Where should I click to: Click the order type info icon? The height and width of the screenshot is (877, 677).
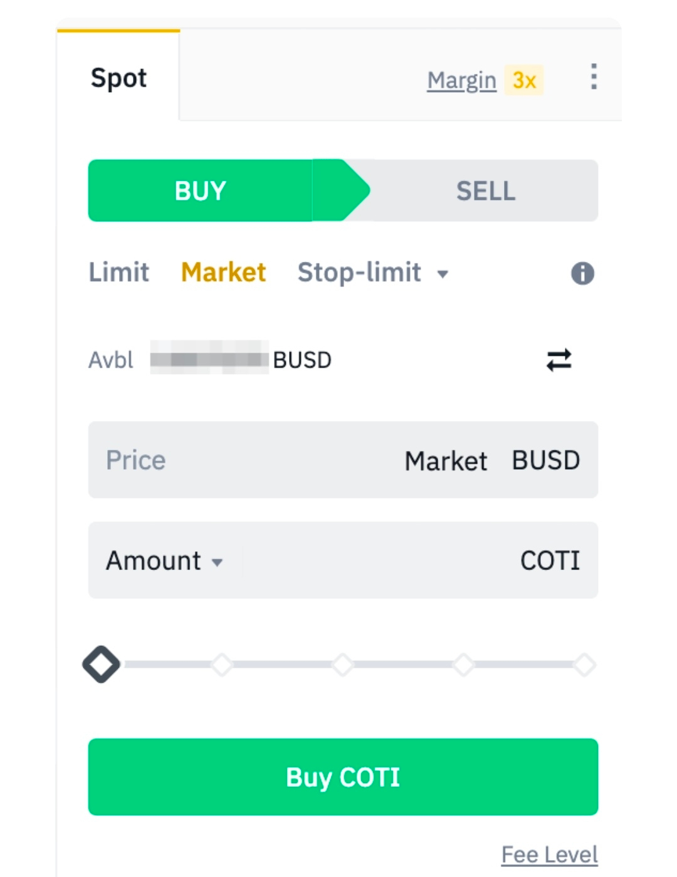click(x=582, y=273)
